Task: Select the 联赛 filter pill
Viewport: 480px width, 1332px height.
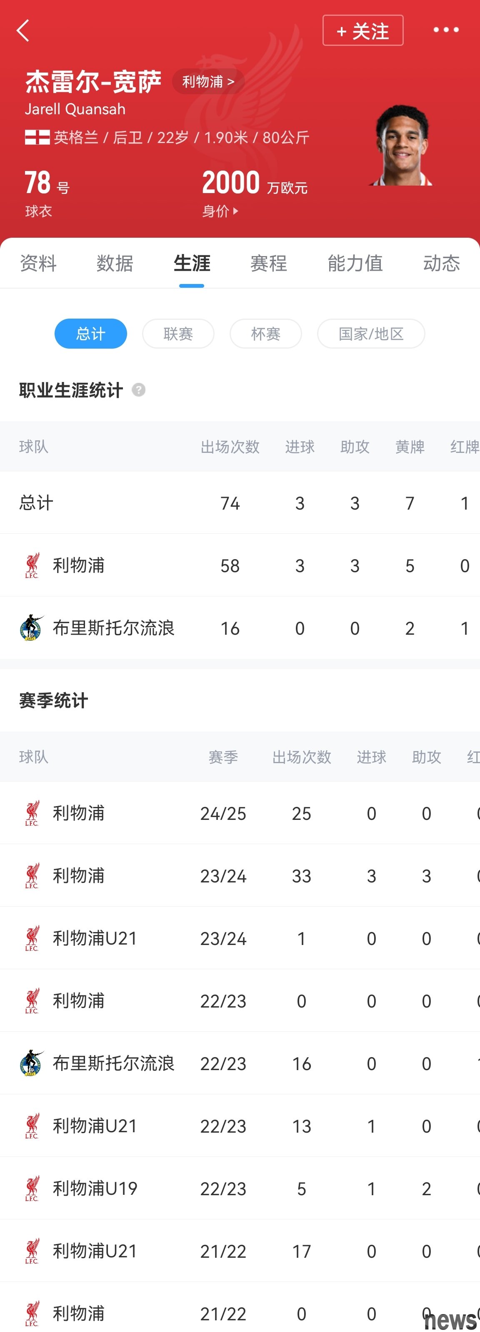Action: (x=178, y=334)
